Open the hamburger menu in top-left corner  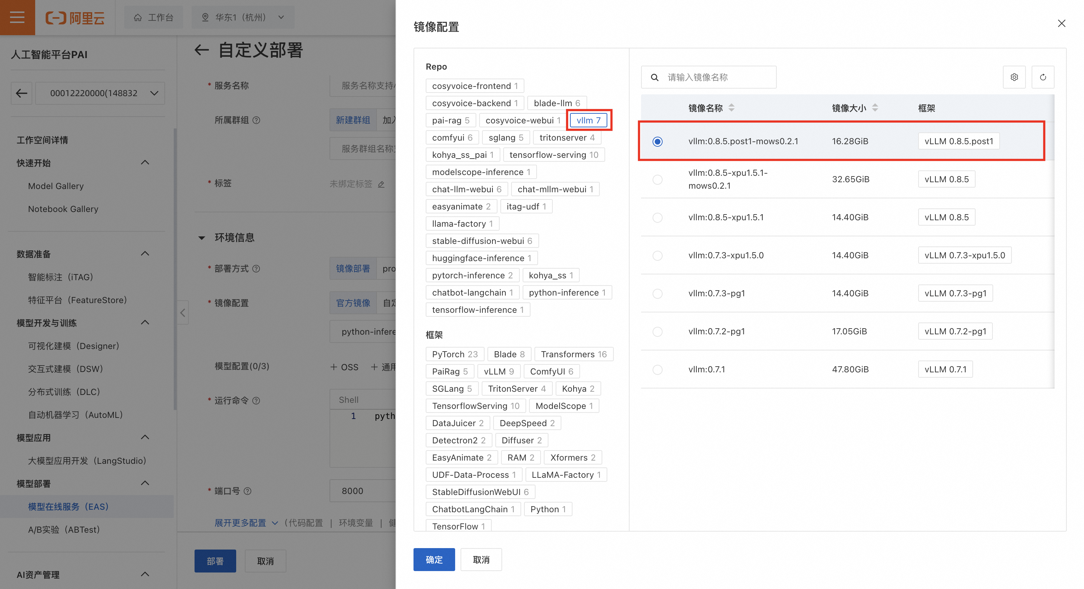click(x=17, y=17)
